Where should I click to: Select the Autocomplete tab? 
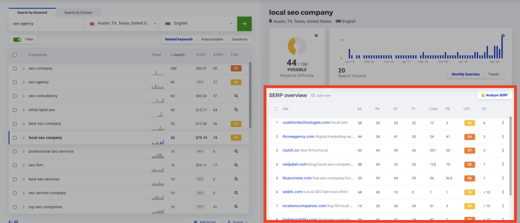pos(212,40)
